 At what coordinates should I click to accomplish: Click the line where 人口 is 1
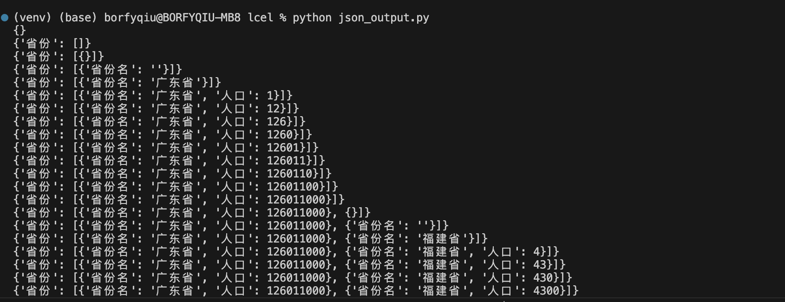click(153, 95)
